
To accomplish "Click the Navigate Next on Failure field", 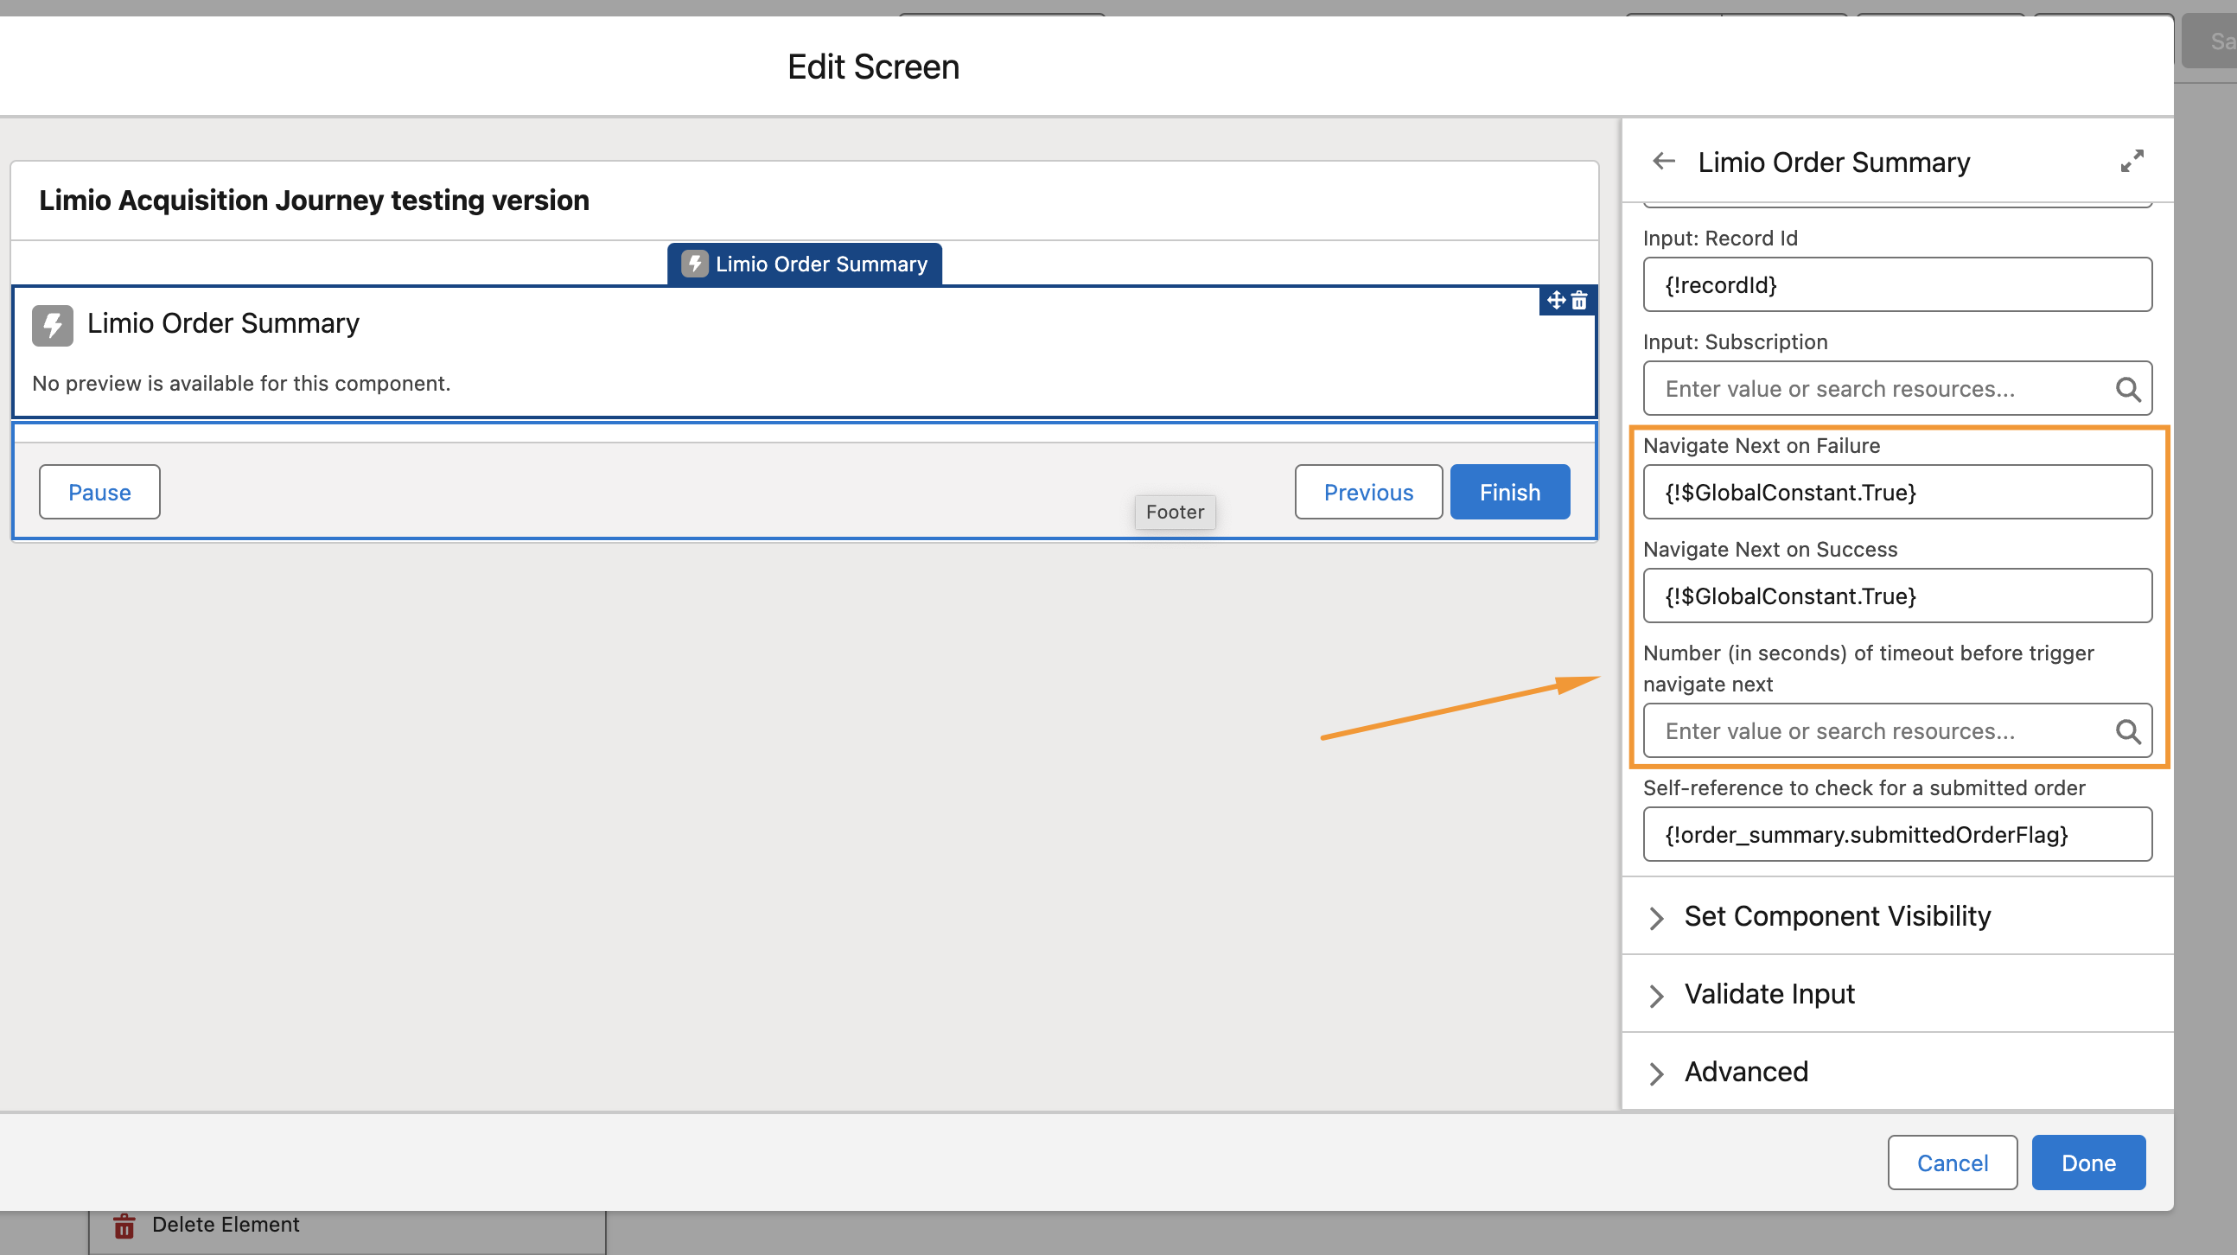I will coord(1897,493).
